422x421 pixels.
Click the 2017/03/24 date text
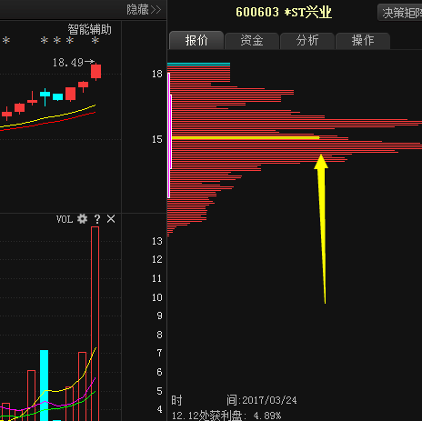point(269,400)
